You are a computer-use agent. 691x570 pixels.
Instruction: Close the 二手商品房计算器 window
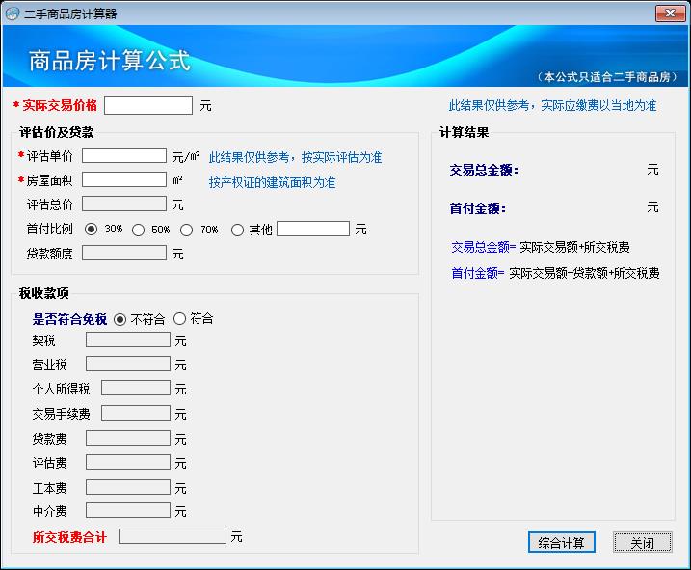click(x=670, y=14)
